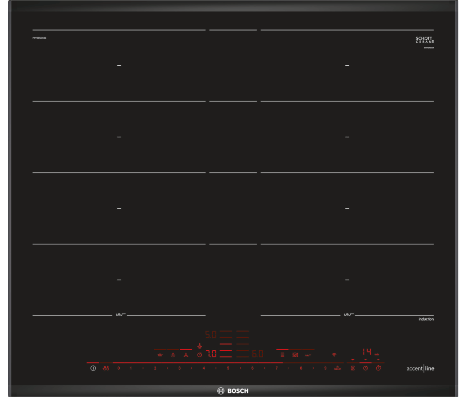Set power level 5 on slider
Viewport: 465px width, 397px height.
(x=228, y=368)
